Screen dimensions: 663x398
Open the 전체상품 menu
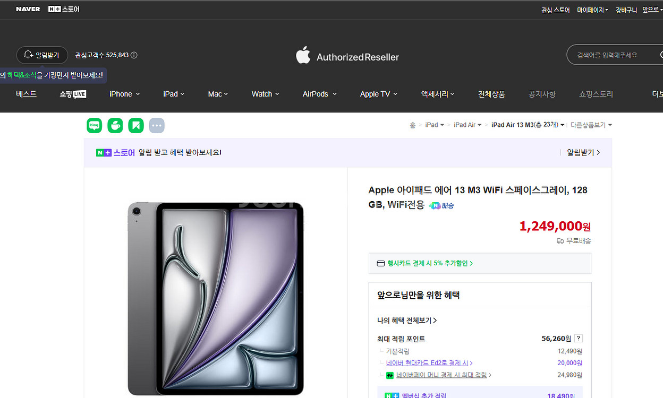(x=491, y=94)
